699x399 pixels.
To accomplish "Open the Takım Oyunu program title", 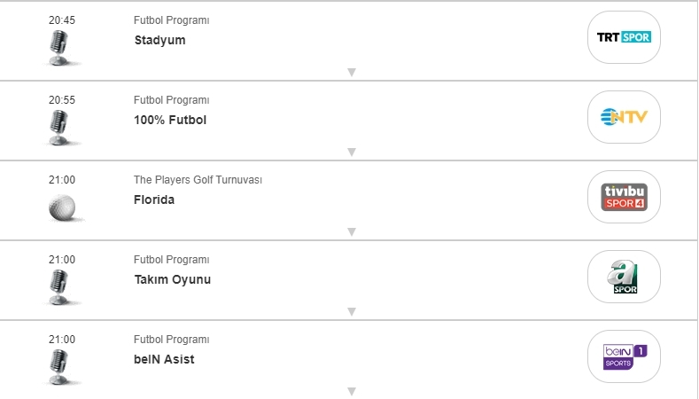I will pyautogui.click(x=173, y=279).
